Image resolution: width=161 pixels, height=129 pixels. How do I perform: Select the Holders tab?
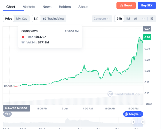point(65,7)
